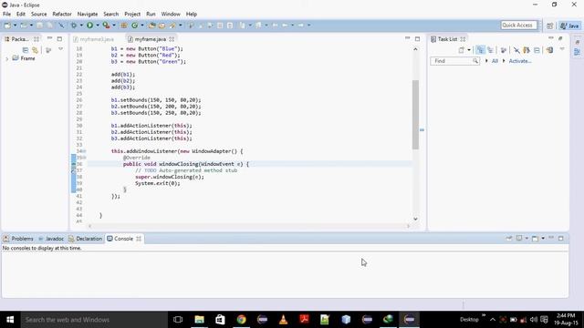584x328 pixels.
Task: Click the Search flashlight toolbar icon
Action: pos(172,26)
